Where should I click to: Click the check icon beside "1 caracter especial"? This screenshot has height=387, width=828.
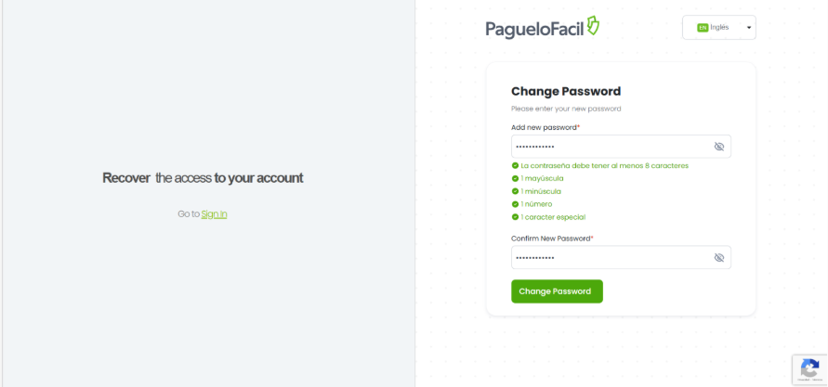[515, 217]
